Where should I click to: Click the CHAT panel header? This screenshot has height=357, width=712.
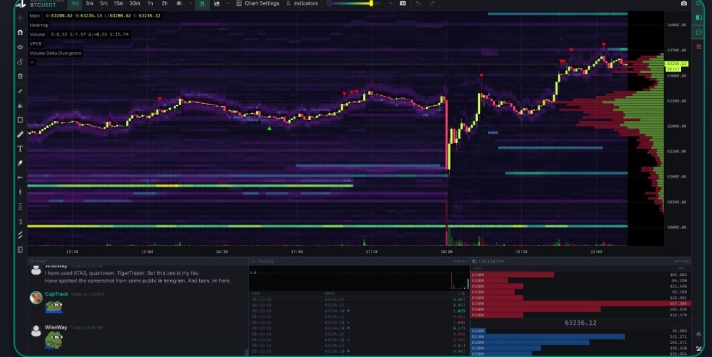point(39,261)
